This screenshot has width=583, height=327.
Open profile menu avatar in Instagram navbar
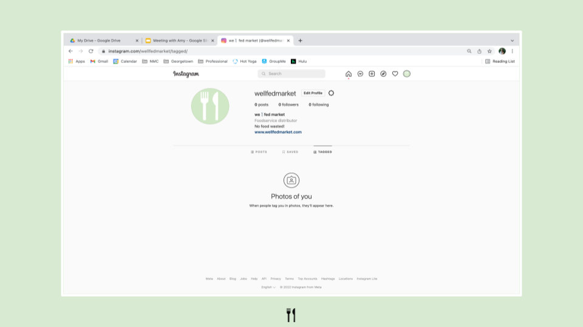click(x=407, y=74)
